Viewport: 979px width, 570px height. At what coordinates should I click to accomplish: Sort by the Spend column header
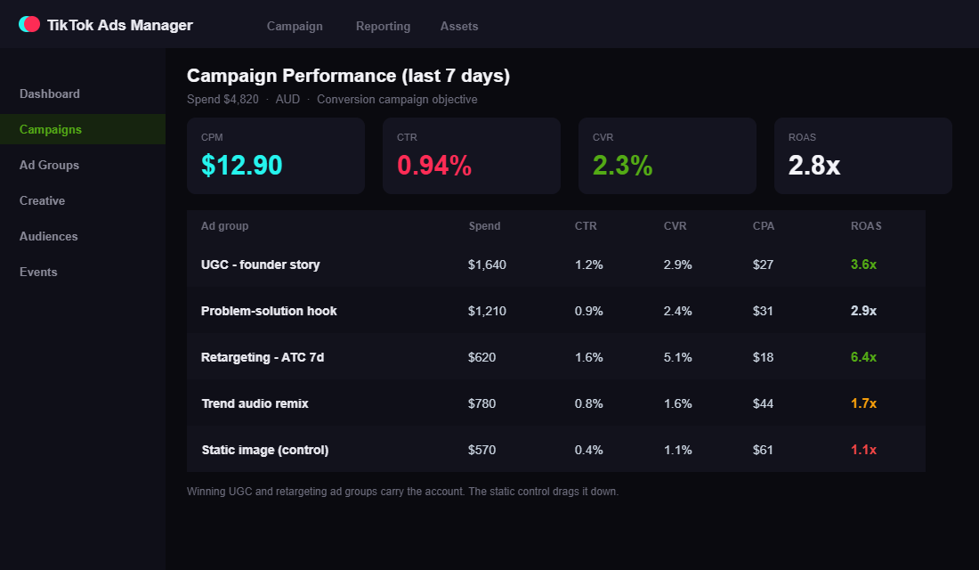tap(484, 226)
